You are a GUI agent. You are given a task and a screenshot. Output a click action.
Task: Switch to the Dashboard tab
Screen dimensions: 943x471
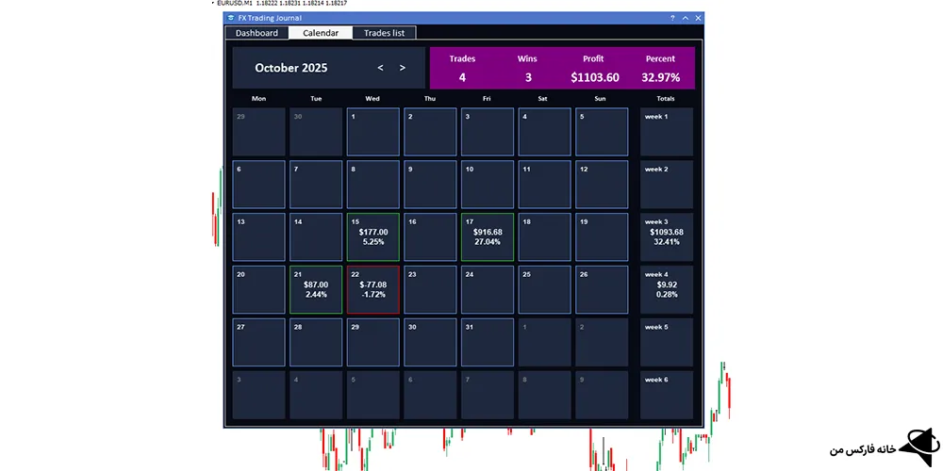click(x=256, y=33)
